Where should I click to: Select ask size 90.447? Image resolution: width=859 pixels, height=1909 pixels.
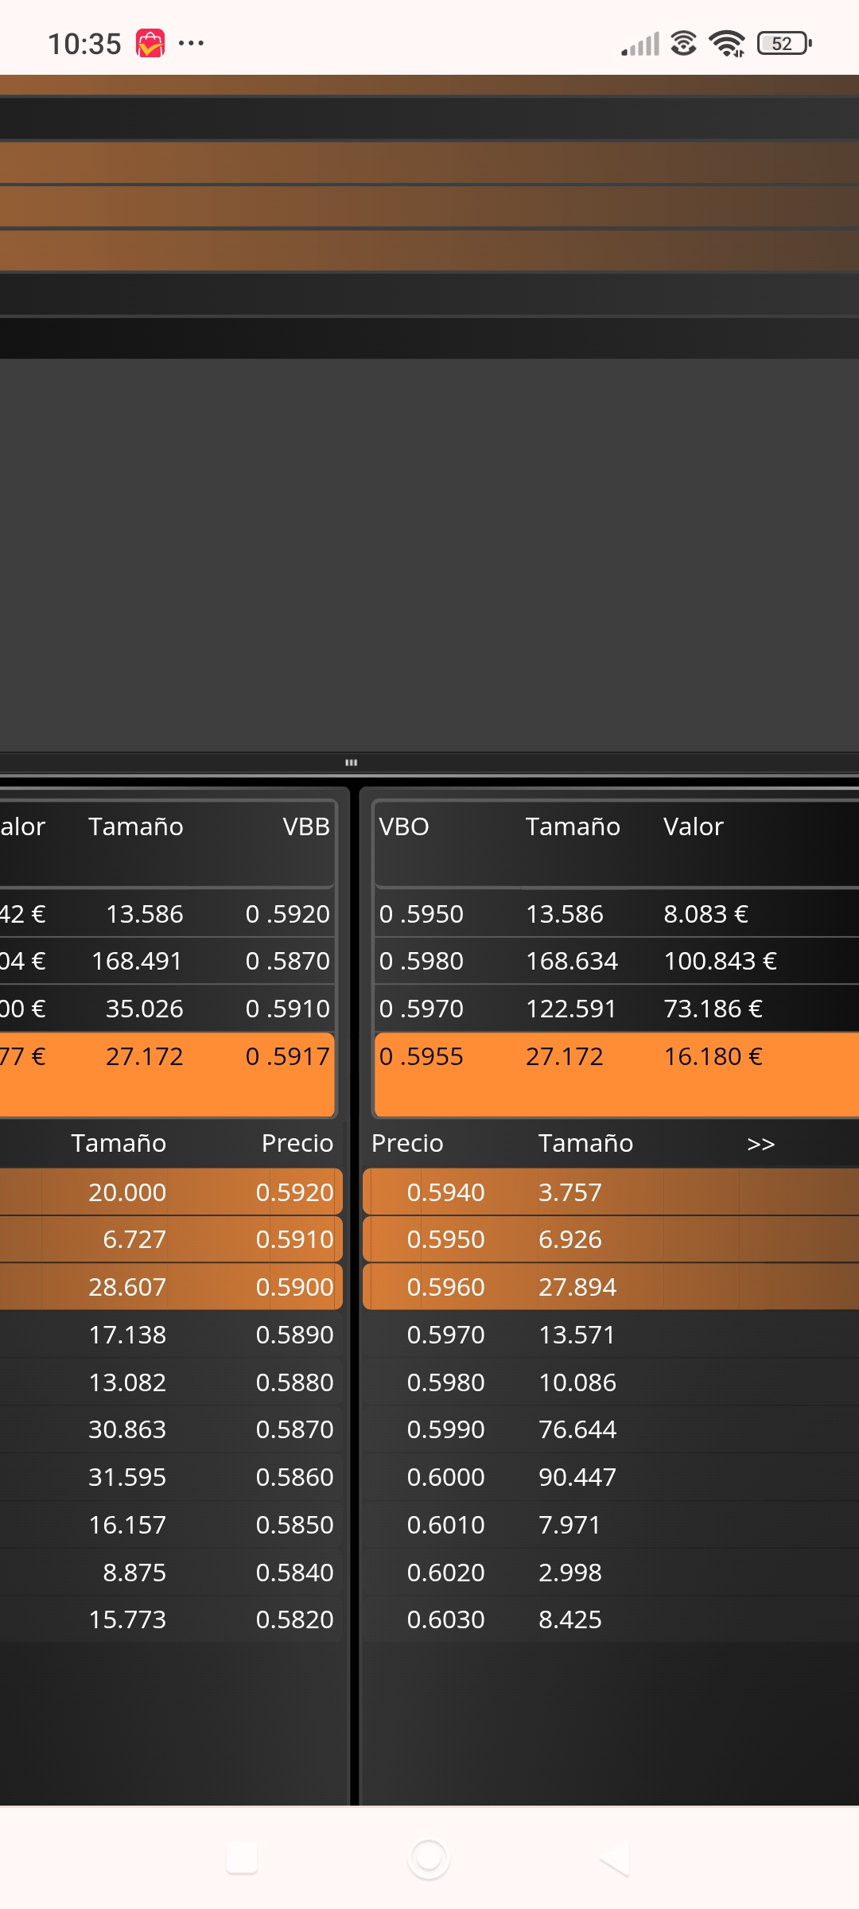[577, 1477]
